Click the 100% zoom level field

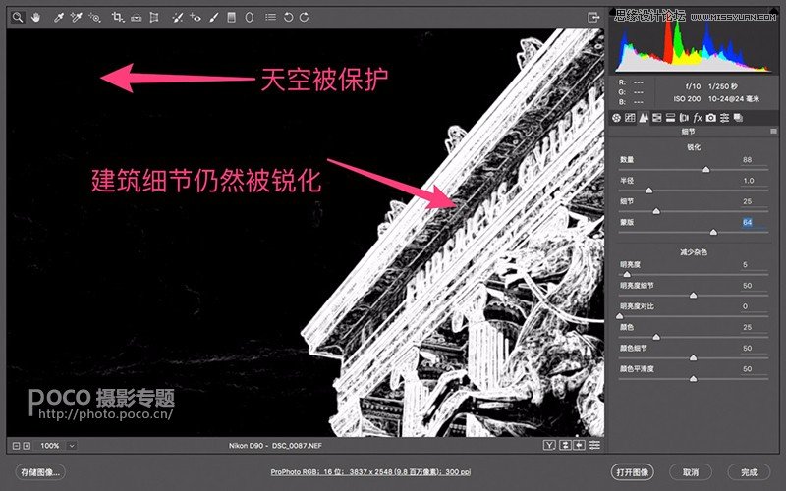pyautogui.click(x=50, y=446)
